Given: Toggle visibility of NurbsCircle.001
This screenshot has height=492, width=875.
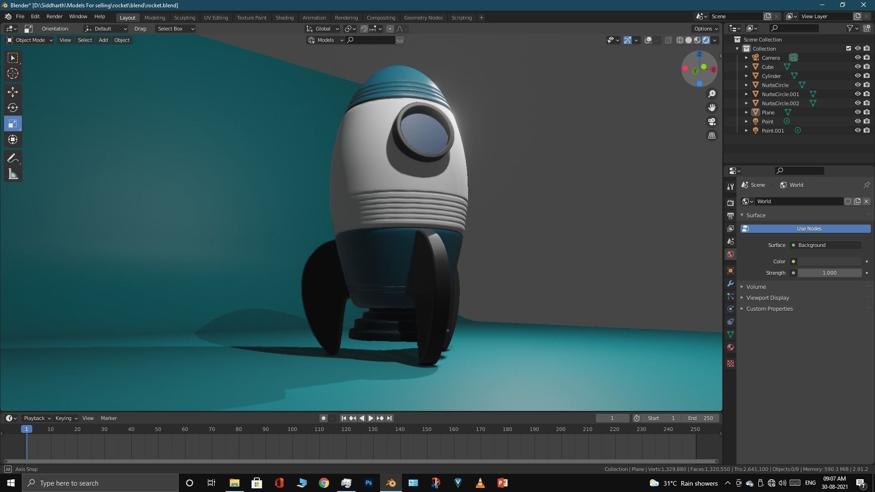Looking at the screenshot, I should pos(857,94).
